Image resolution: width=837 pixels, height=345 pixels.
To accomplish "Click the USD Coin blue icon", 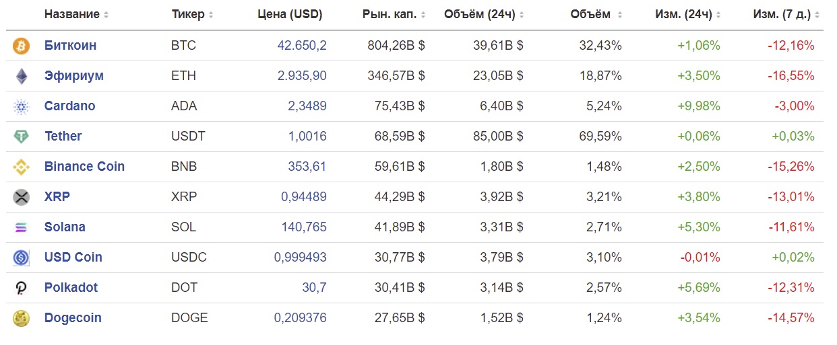I will tap(22, 258).
